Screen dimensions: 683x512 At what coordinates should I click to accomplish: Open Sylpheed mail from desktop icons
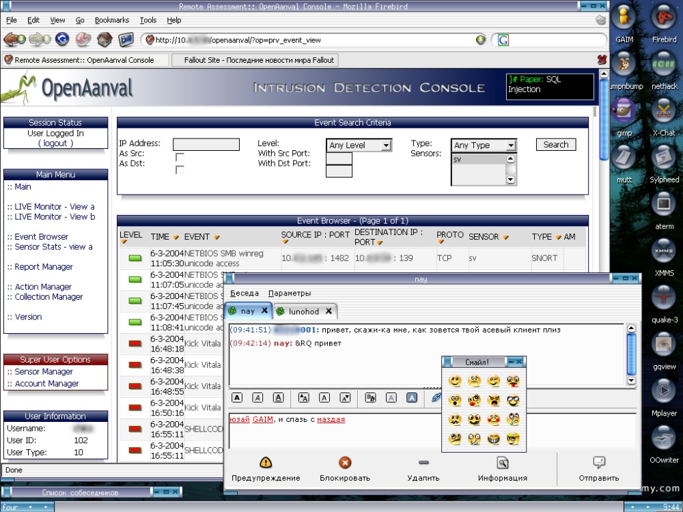coord(664,165)
